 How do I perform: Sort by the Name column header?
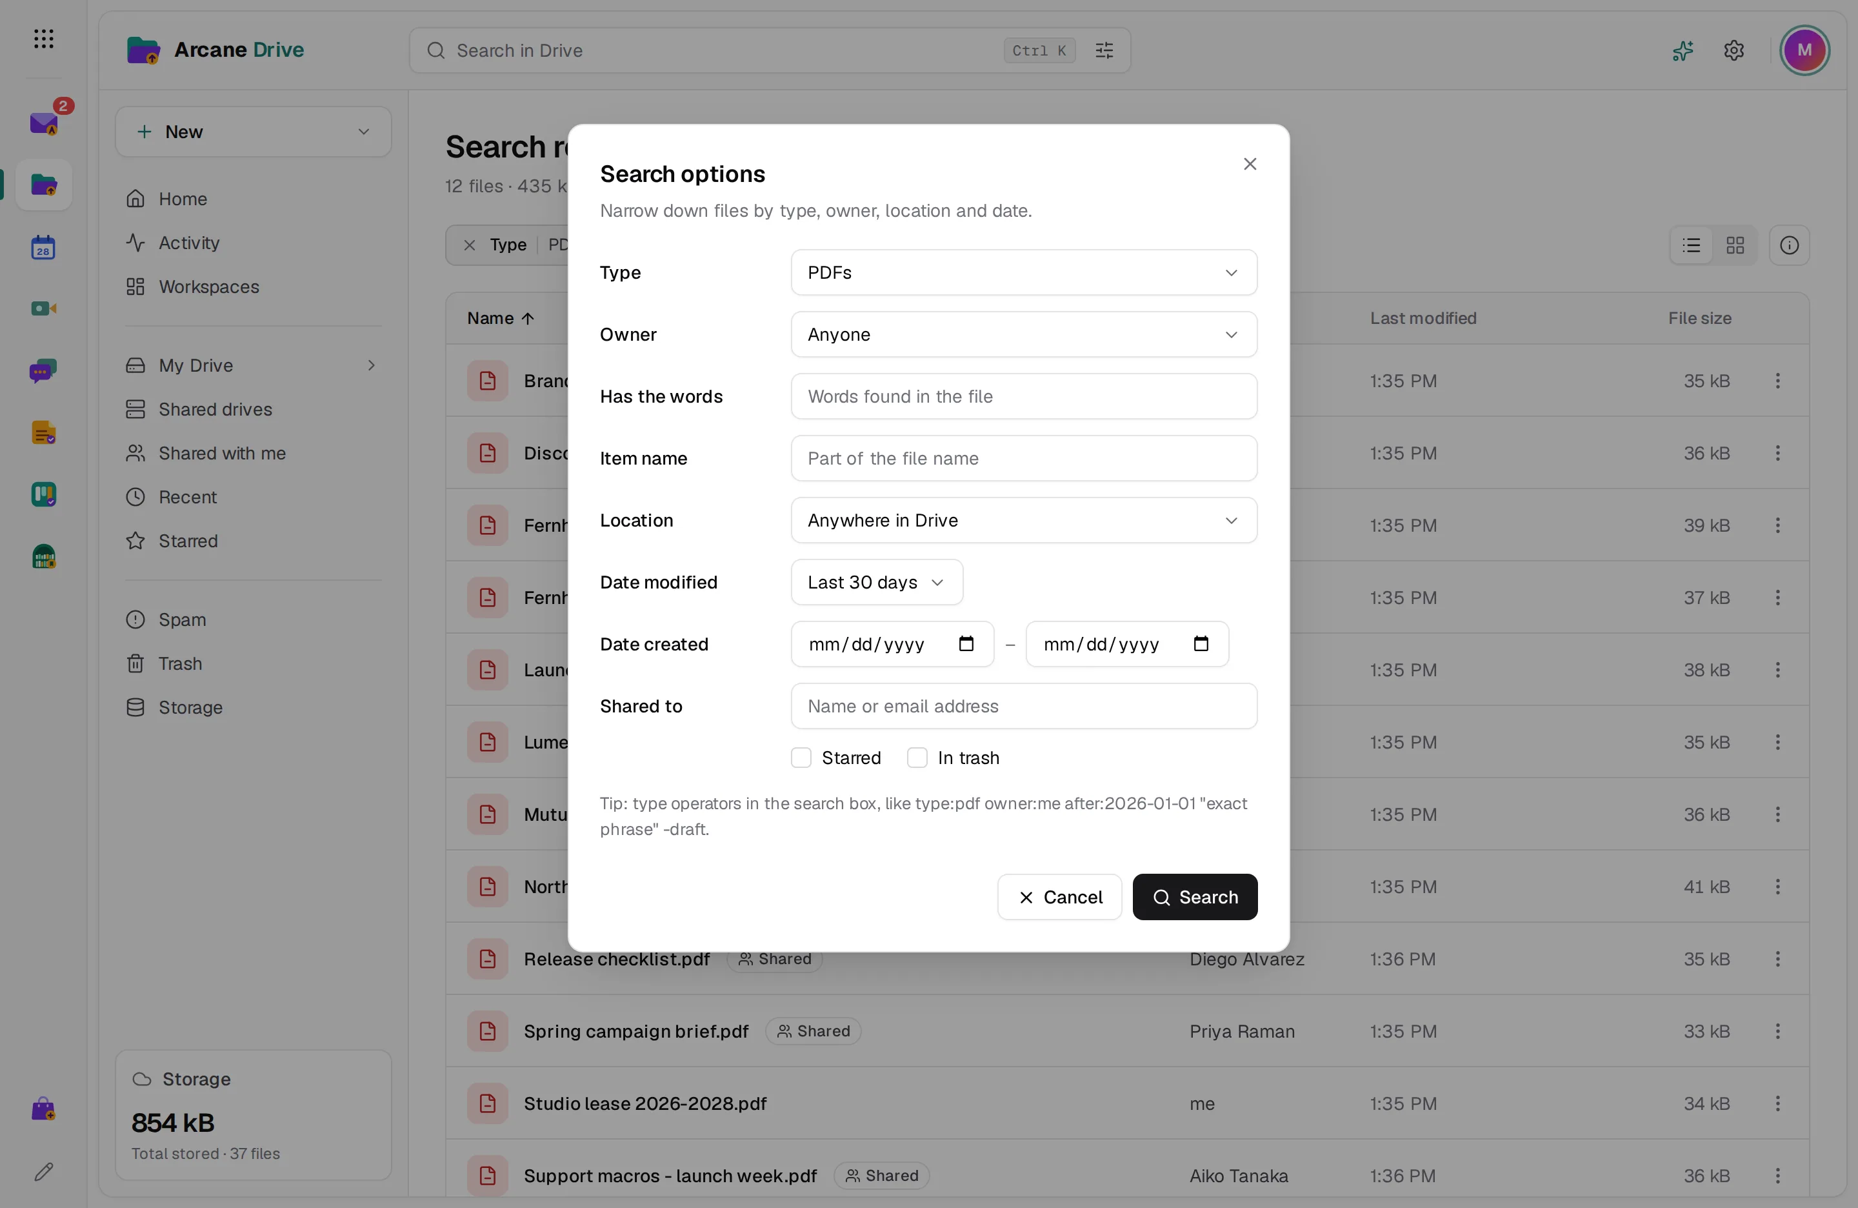[501, 318]
